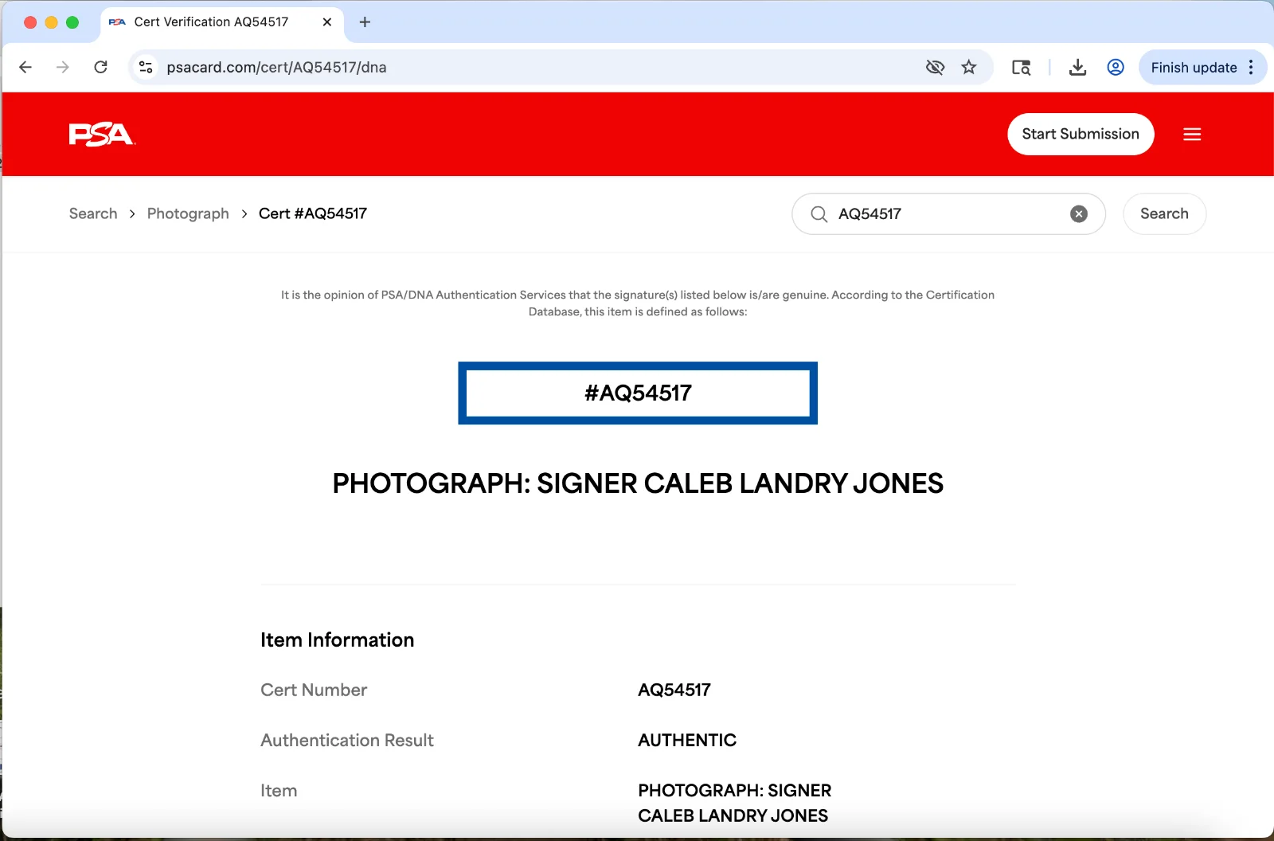Go to Photograph breadcrumb link

pos(188,213)
